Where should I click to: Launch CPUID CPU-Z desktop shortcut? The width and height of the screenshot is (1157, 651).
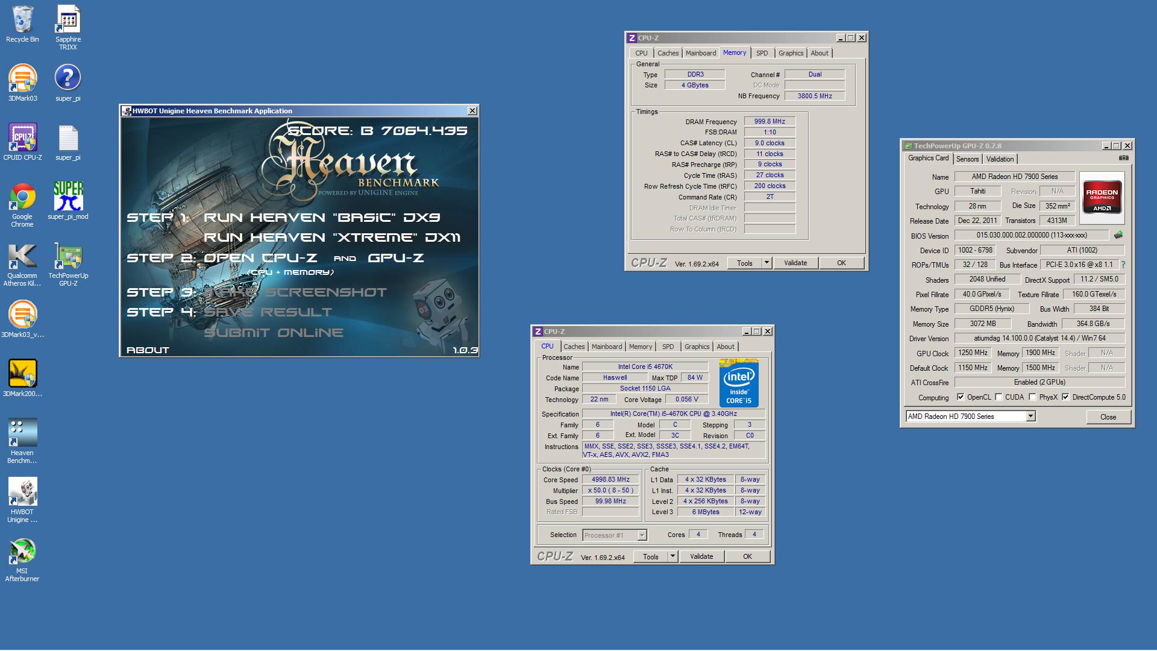[x=22, y=142]
